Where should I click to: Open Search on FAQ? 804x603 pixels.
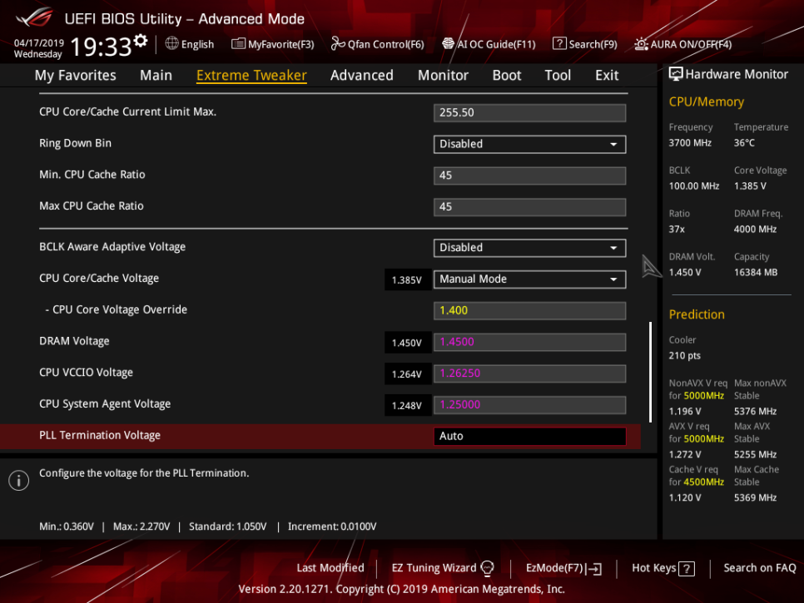758,568
